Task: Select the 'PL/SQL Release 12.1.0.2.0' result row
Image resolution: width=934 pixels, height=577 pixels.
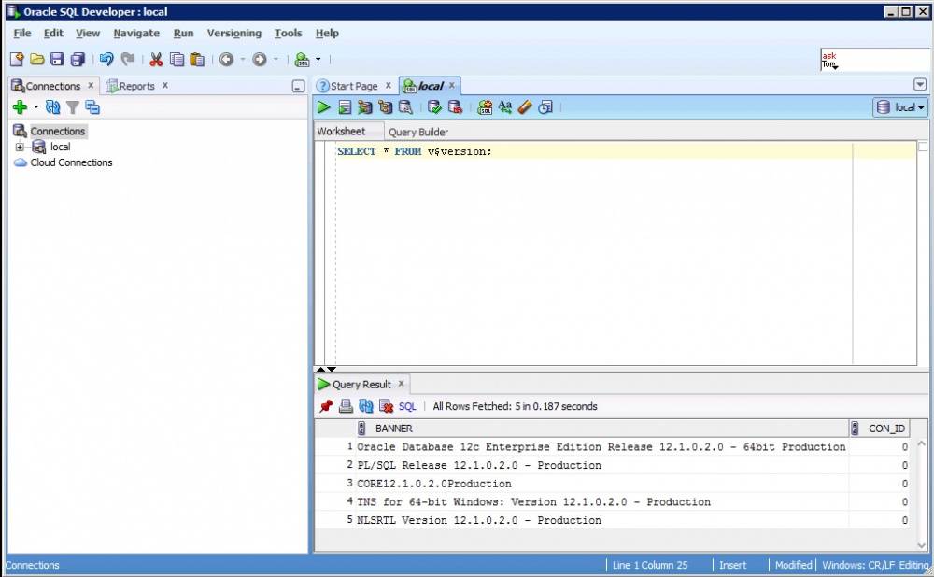Action: (611, 465)
